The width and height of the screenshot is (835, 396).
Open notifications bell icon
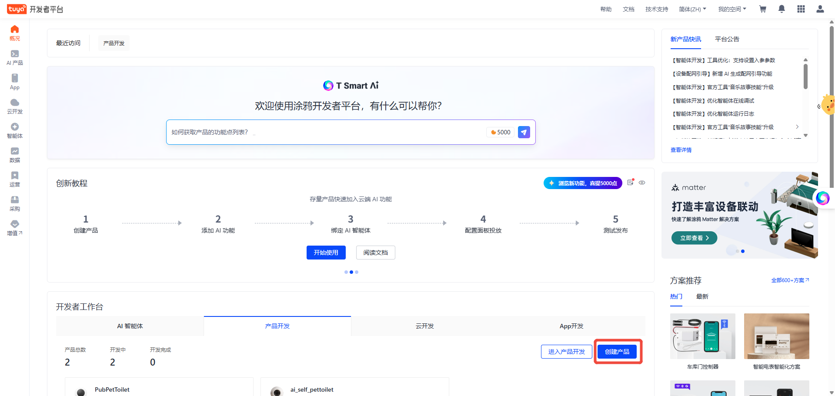[x=782, y=9]
